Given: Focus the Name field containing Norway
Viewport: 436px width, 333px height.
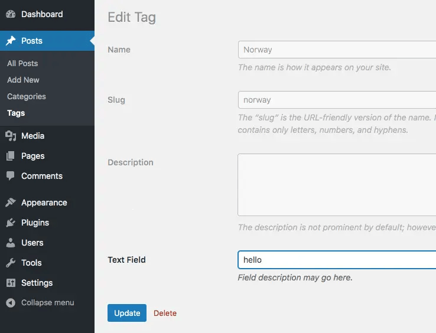Looking at the screenshot, I should [x=337, y=50].
